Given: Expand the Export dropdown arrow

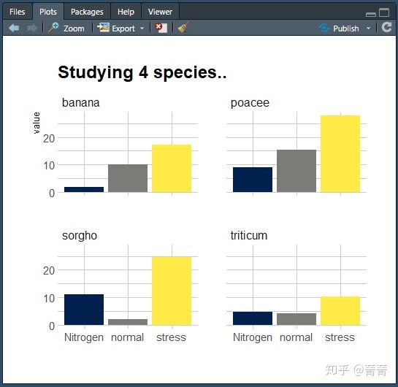Looking at the screenshot, I should [142, 28].
